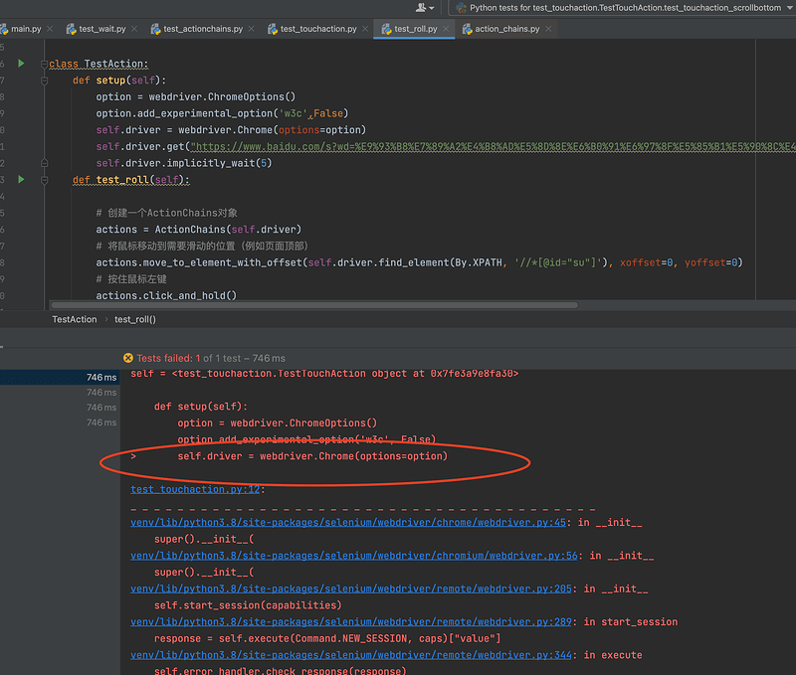Click the "actions.click_and_hold()" line
This screenshot has height=675, width=796.
(166, 295)
